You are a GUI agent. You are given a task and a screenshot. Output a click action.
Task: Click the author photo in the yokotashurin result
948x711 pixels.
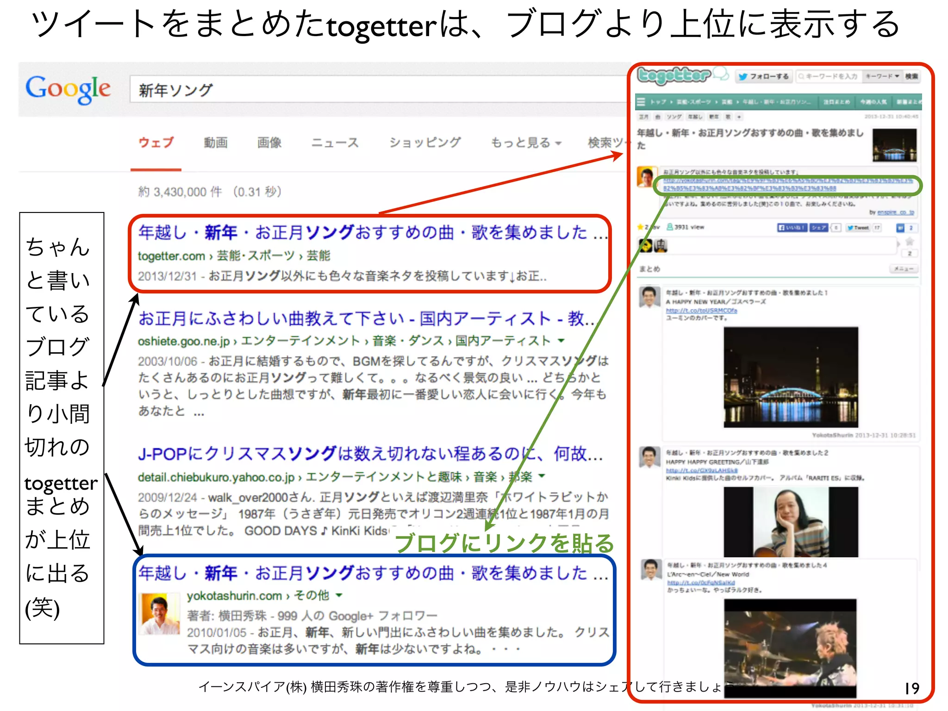point(160,614)
